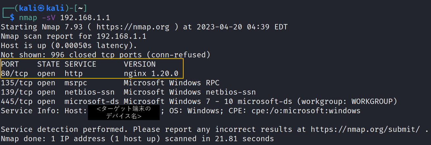Click the SERVICE column header
Viewport: 431px width, 145px height.
pyautogui.click(x=80, y=64)
